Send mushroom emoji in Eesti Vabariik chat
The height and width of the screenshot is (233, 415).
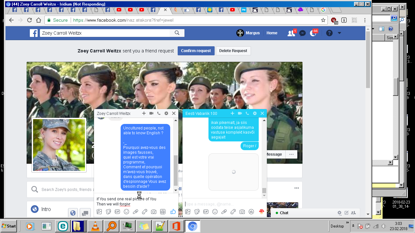(261, 212)
